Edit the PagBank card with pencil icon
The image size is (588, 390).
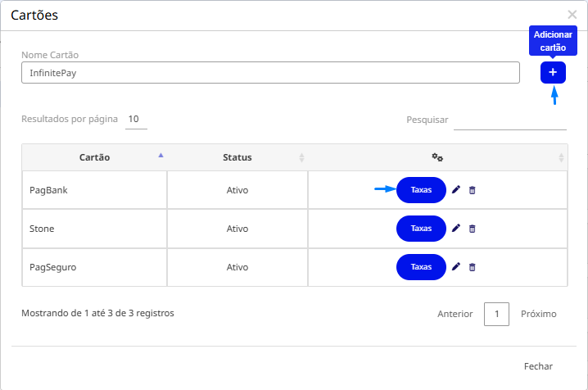pos(456,190)
